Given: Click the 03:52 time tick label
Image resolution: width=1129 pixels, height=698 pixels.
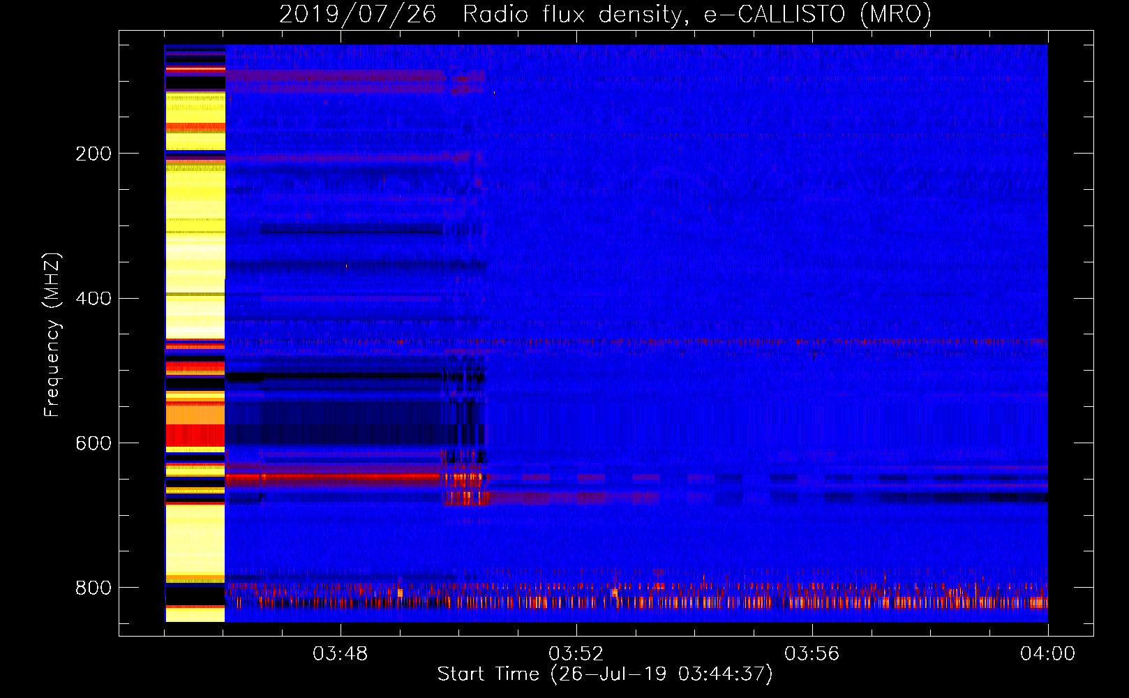Looking at the screenshot, I should coord(576,654).
